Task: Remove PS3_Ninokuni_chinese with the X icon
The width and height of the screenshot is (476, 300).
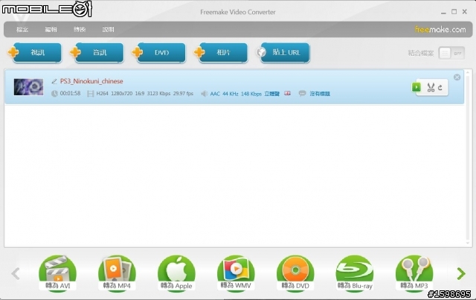Action: tap(457, 77)
